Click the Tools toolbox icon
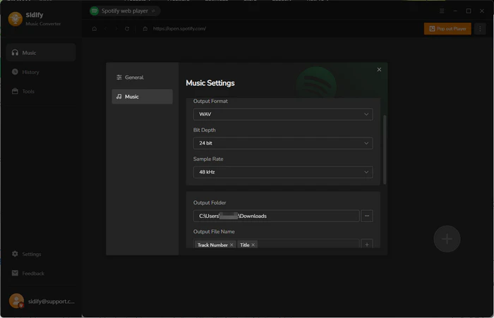The image size is (494, 318). (x=15, y=91)
